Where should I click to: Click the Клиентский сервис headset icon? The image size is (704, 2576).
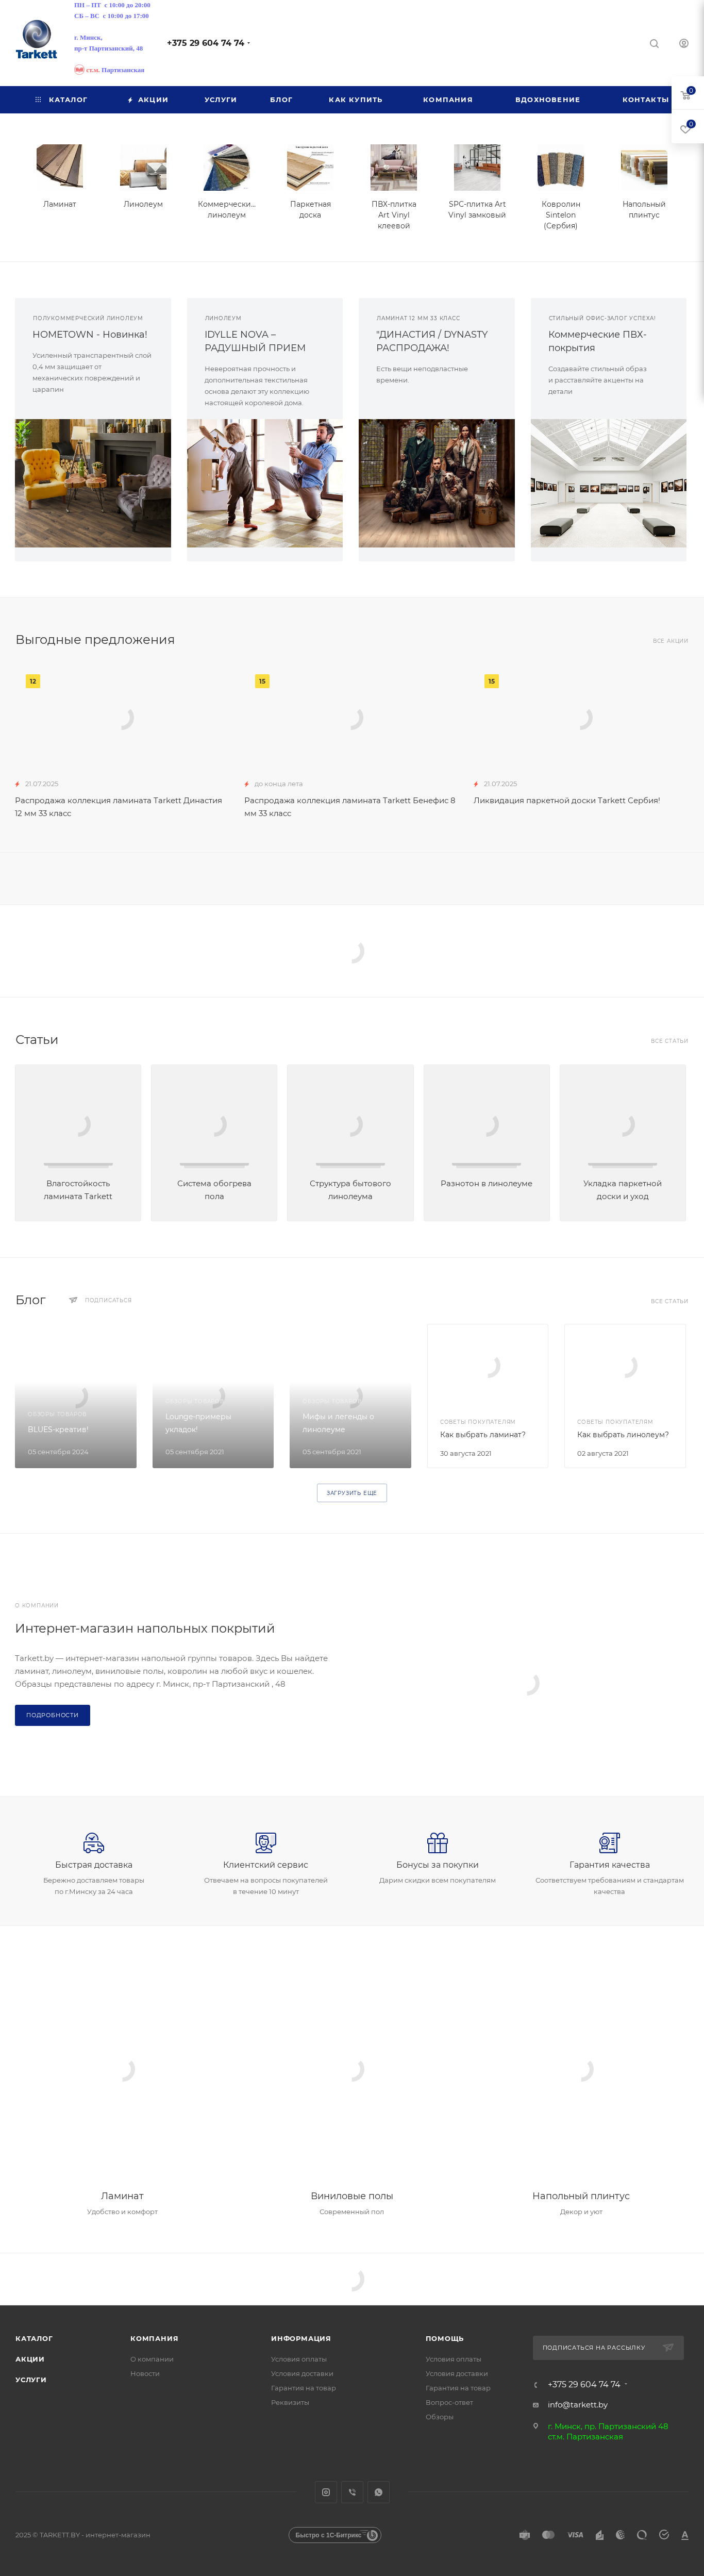point(265,1842)
